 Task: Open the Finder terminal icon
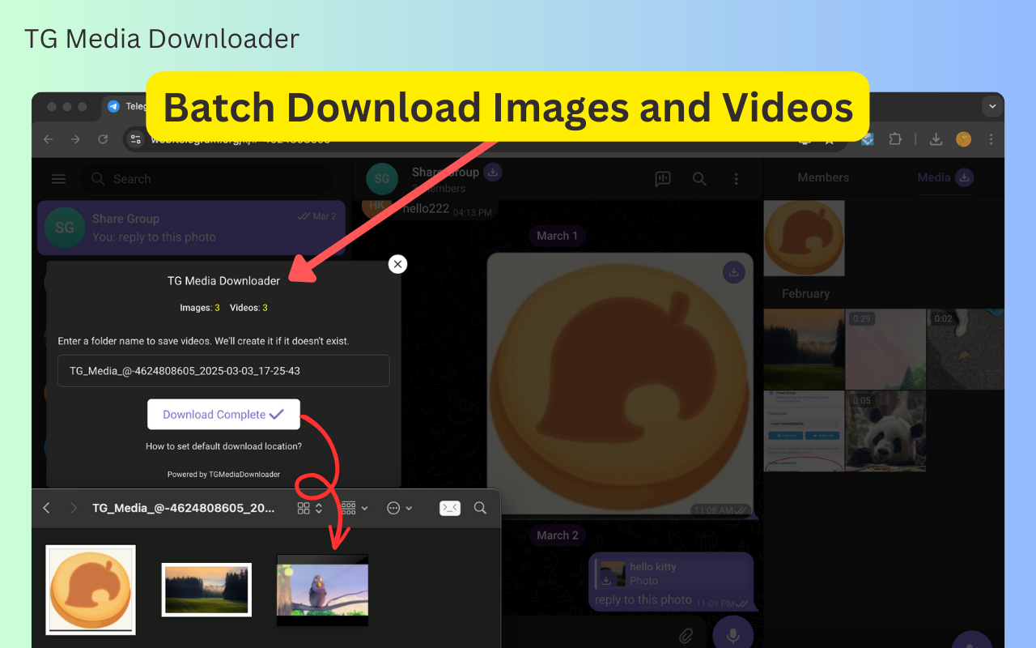coord(450,508)
